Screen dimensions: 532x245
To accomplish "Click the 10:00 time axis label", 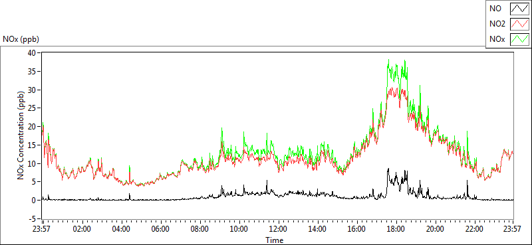I will 239,229.
